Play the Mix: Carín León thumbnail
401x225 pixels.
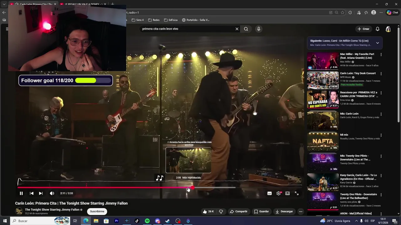[x=323, y=120]
